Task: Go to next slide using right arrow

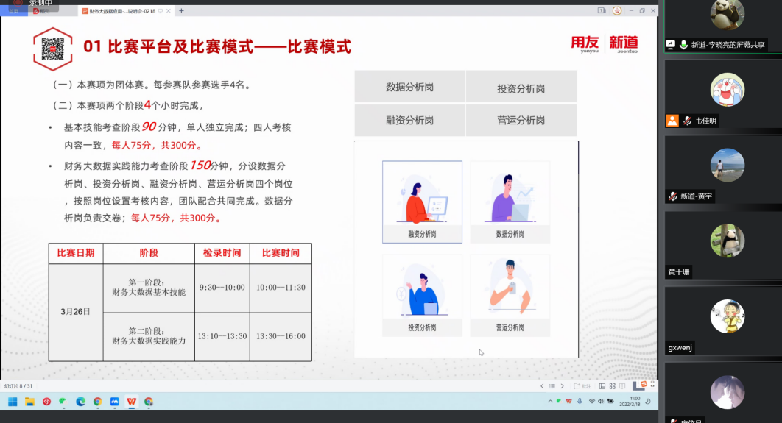Action: tap(563, 386)
